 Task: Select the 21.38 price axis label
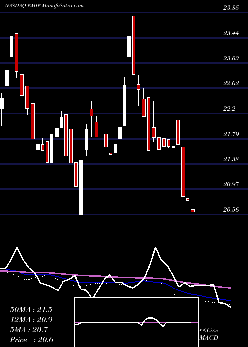[231, 159]
